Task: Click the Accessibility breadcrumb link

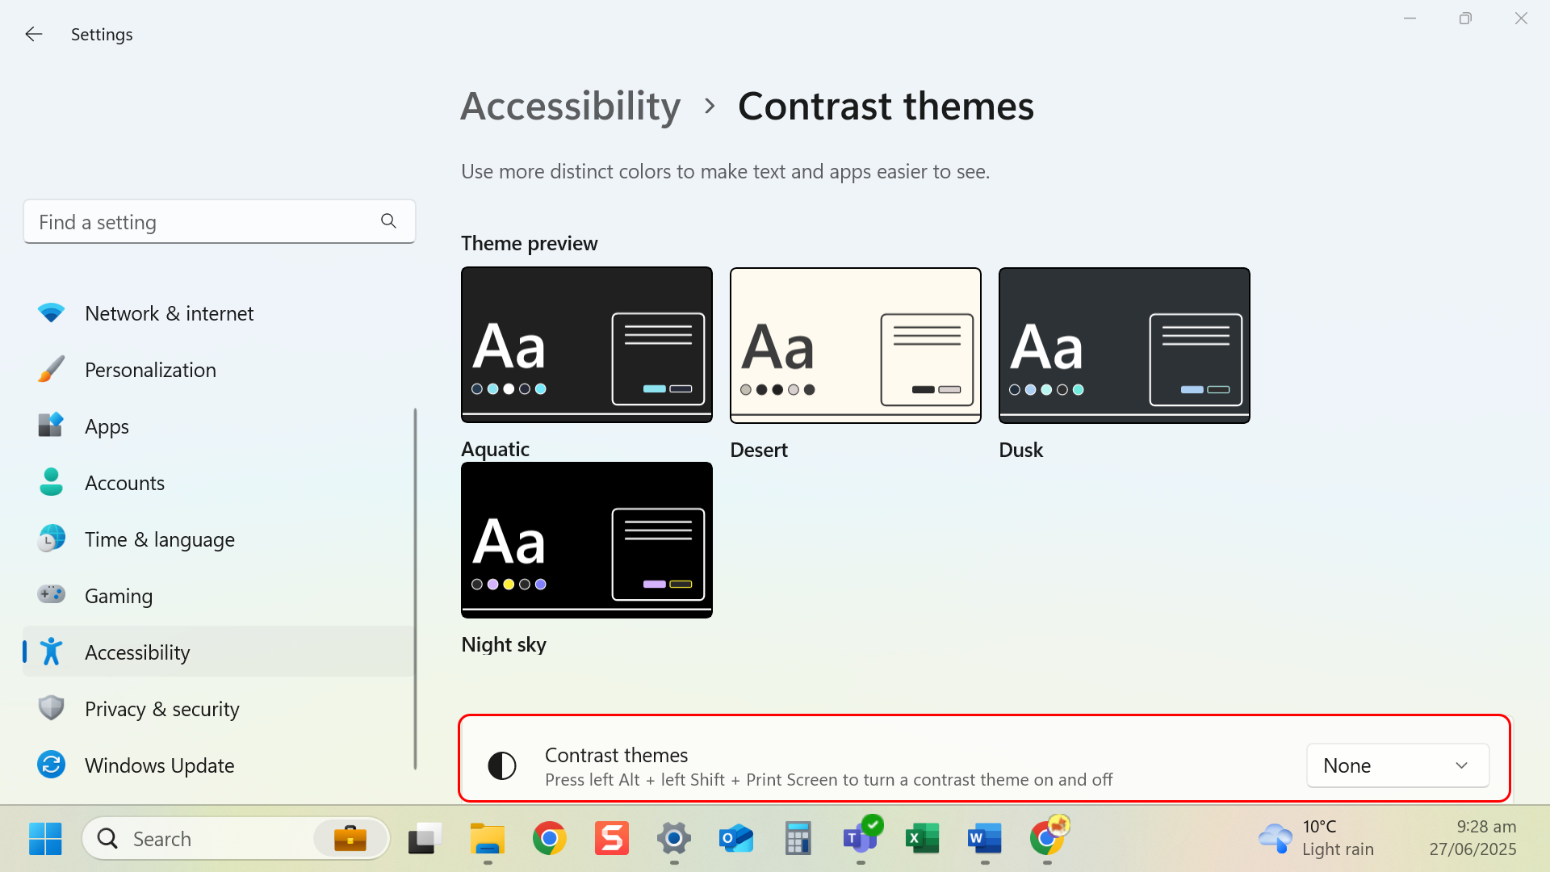Action: click(x=571, y=106)
